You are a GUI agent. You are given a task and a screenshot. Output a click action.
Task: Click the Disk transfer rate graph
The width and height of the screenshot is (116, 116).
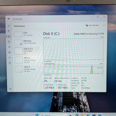74,69
